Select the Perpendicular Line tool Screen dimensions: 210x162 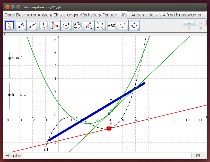click(43, 26)
